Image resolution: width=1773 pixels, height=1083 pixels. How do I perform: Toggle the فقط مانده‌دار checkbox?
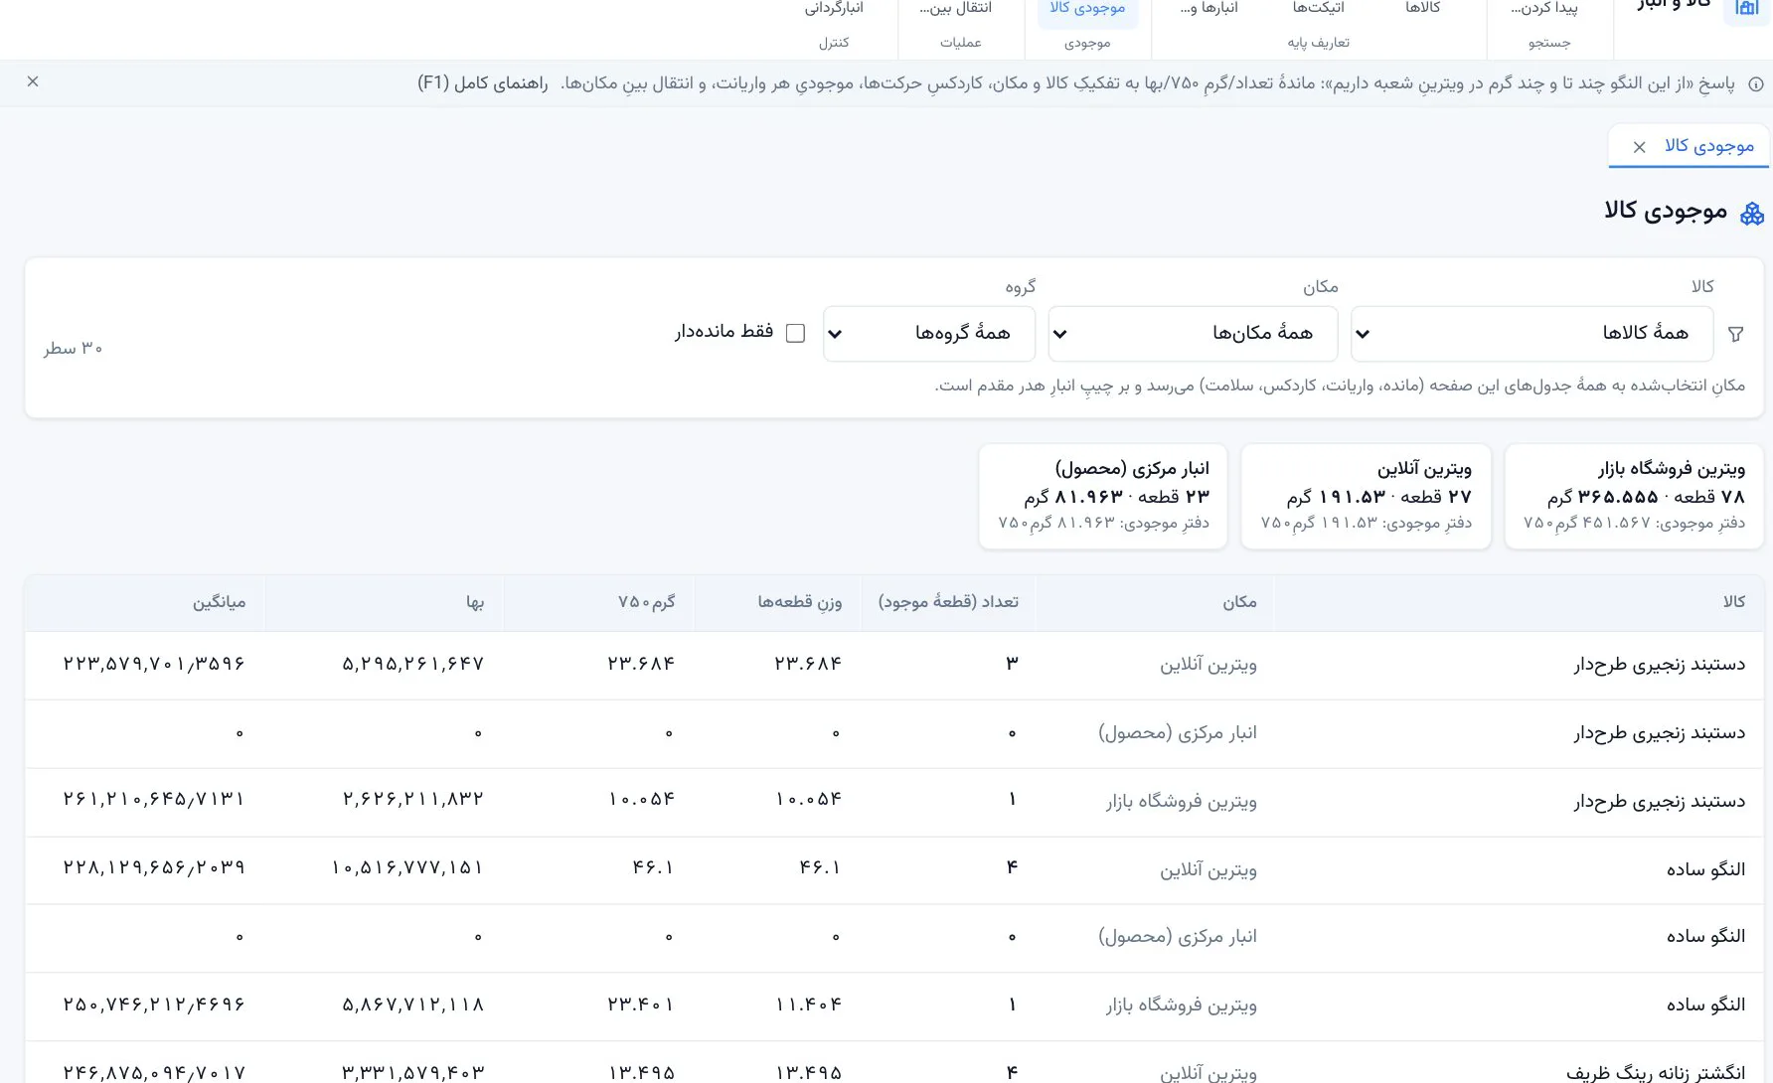pos(795,333)
